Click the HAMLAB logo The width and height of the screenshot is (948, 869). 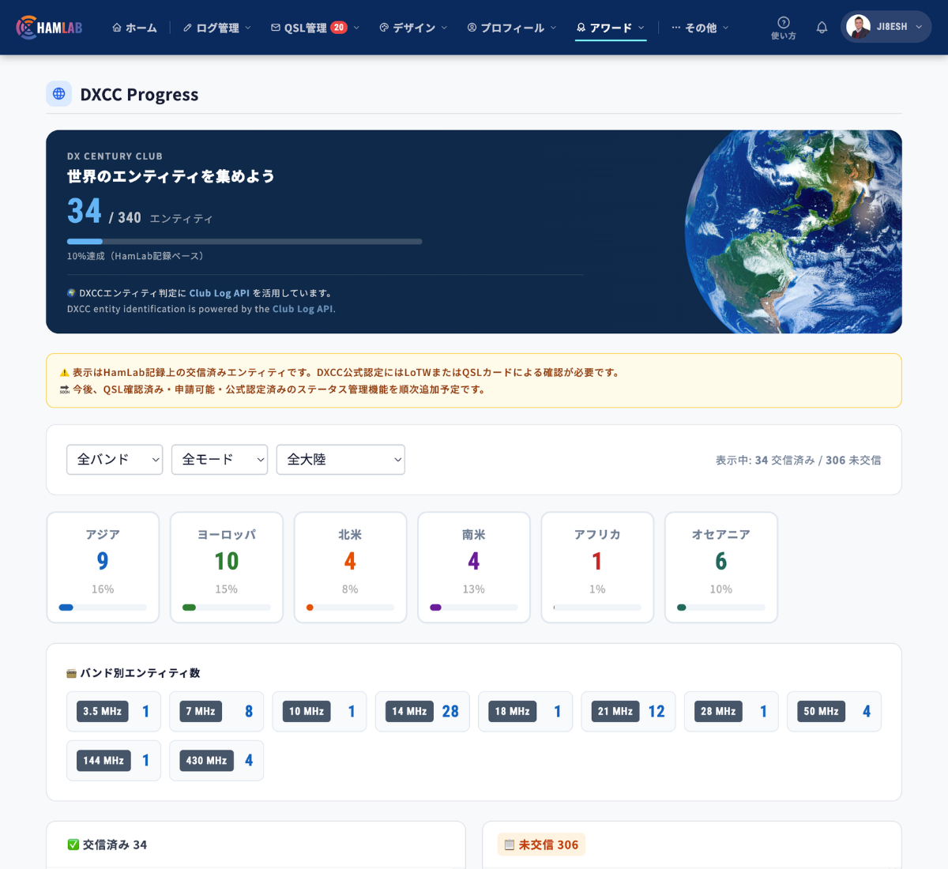tap(49, 28)
